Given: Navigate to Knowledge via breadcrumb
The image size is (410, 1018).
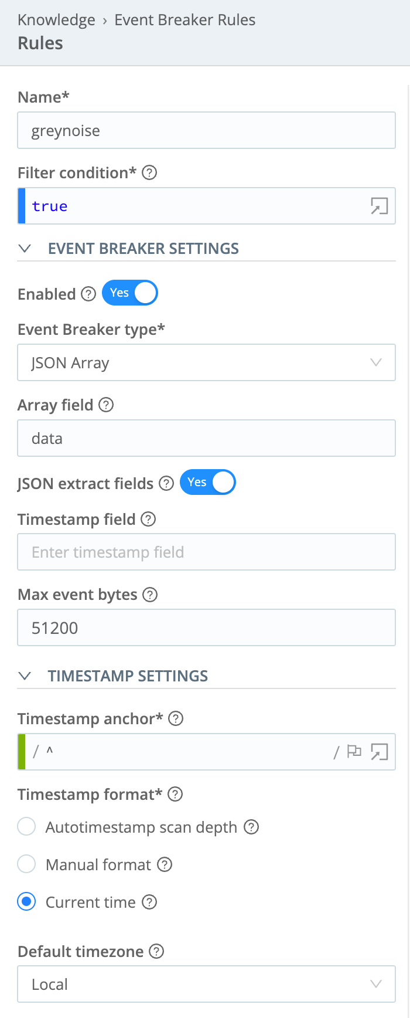Looking at the screenshot, I should click(56, 19).
